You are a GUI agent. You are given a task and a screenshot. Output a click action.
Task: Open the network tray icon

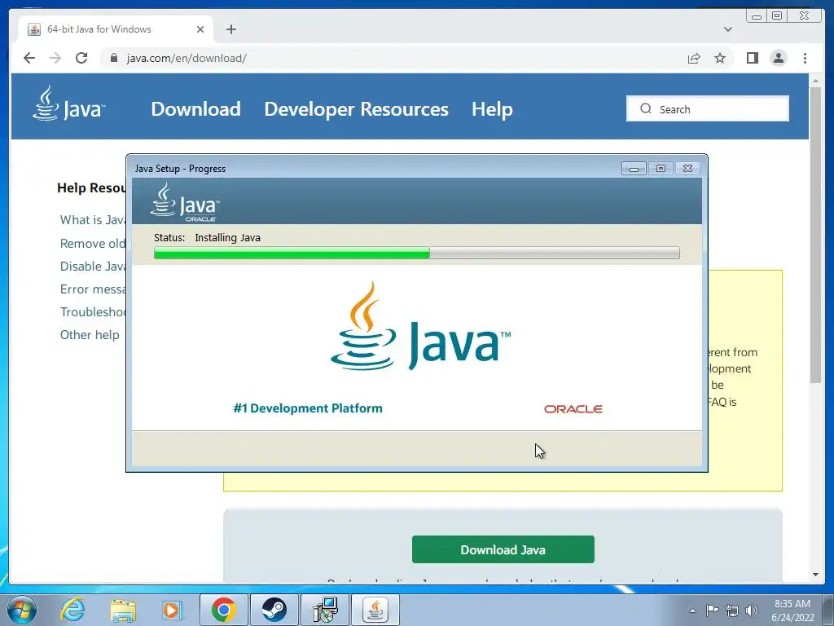732,611
